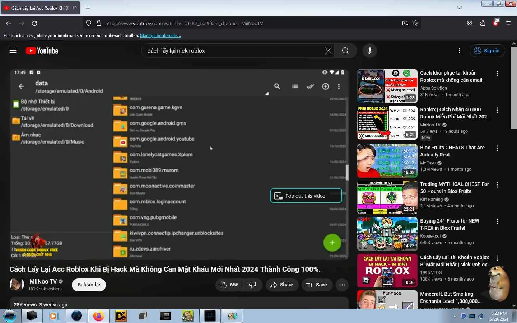517x323 pixels.
Task: Close the Cách Lấy Lại Acc Roblox tab
Action: pyautogui.click(x=74, y=8)
